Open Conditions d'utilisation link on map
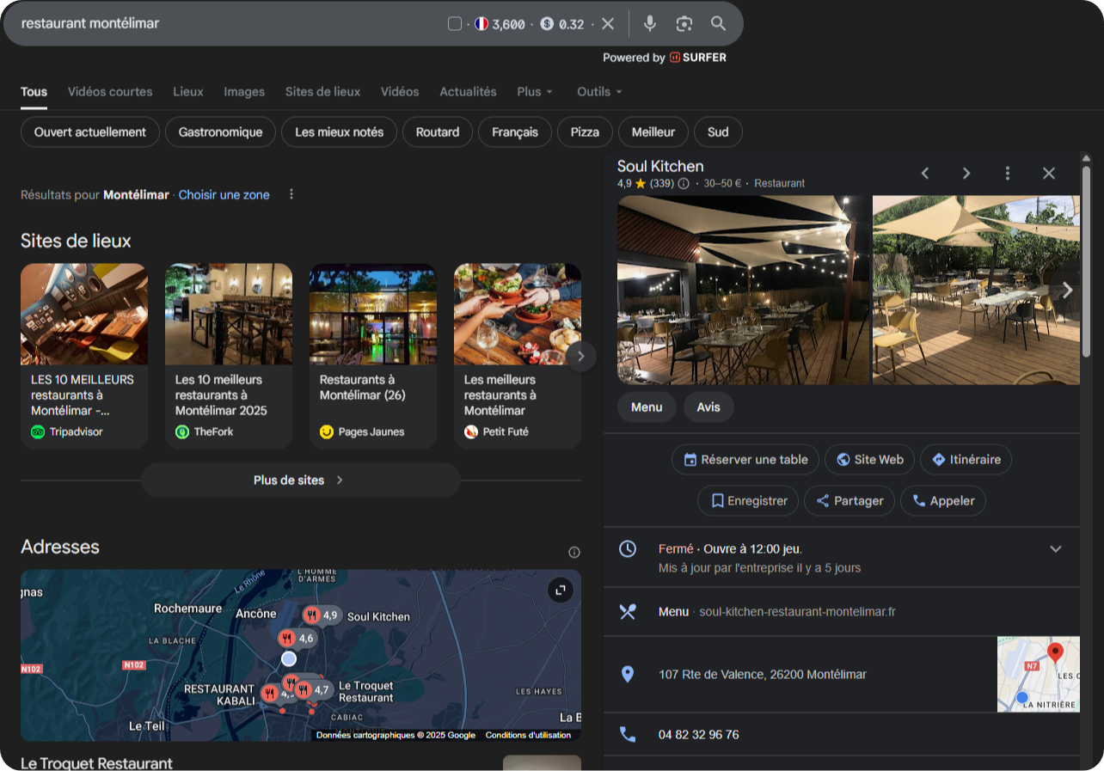This screenshot has width=1104, height=771. 528,735
